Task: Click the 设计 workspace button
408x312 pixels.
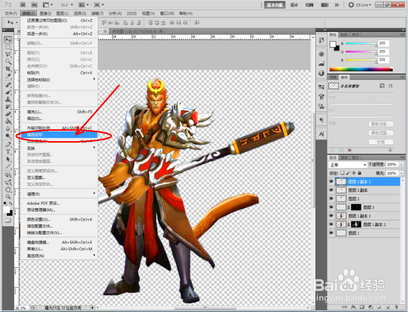Action: point(294,4)
